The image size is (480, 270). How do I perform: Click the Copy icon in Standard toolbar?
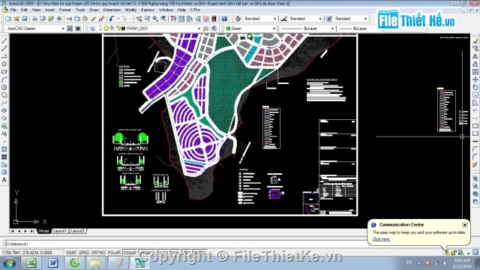tap(77, 19)
